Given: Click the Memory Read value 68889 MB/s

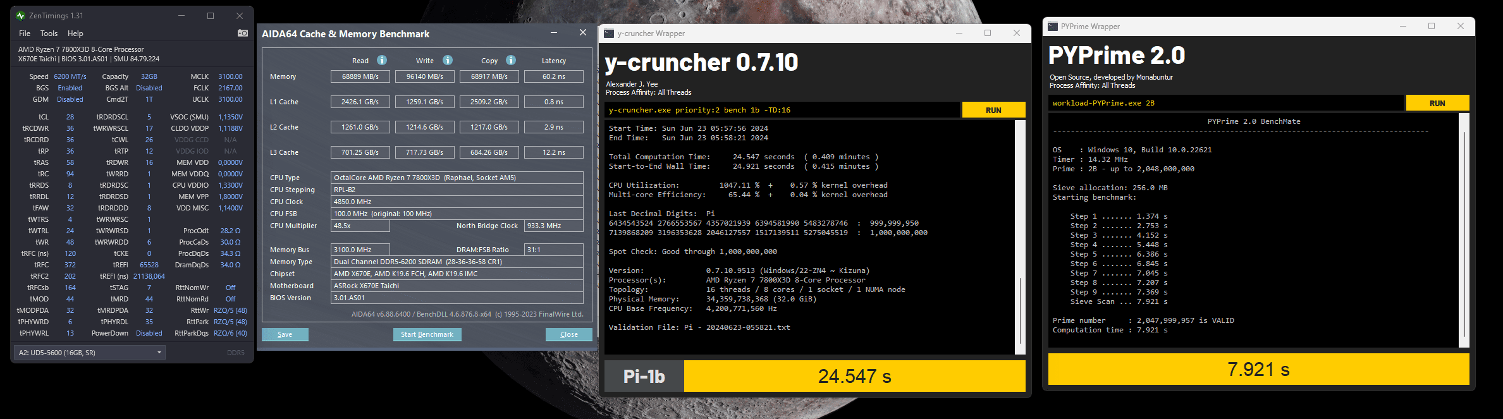Looking at the screenshot, I should (x=360, y=76).
